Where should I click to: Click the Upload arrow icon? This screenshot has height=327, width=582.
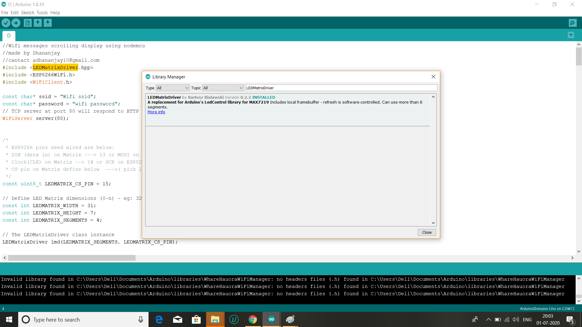16,23
